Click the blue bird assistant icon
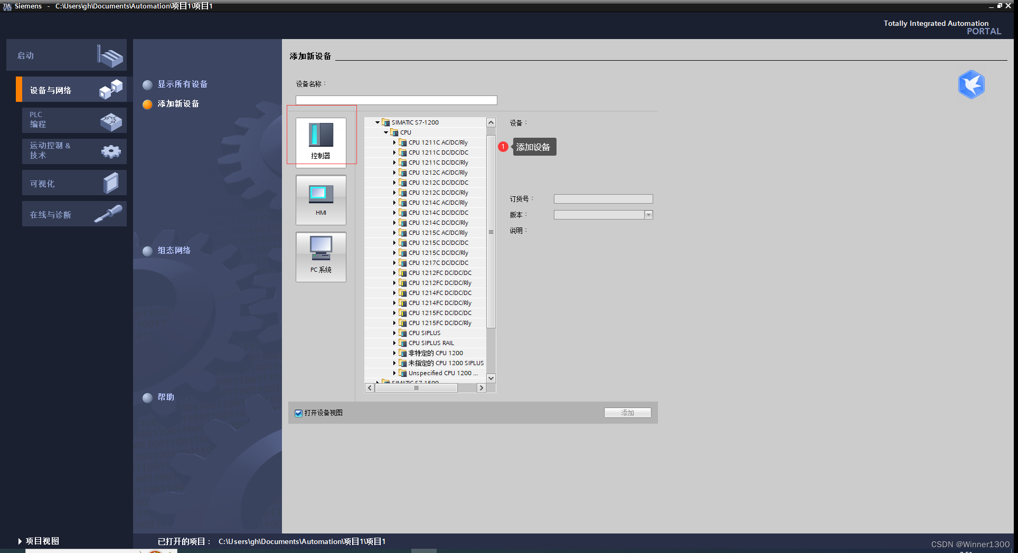 972,84
